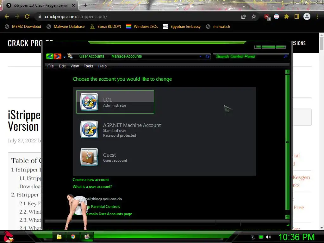324x243 pixels.
Task: Click the Manage Accounts breadcrumb
Action: click(127, 56)
